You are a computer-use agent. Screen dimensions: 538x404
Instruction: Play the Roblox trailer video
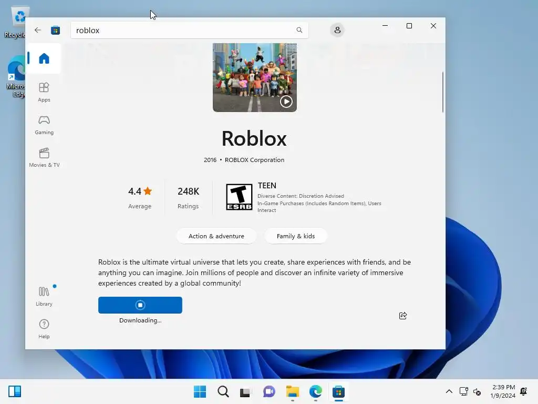[286, 102]
